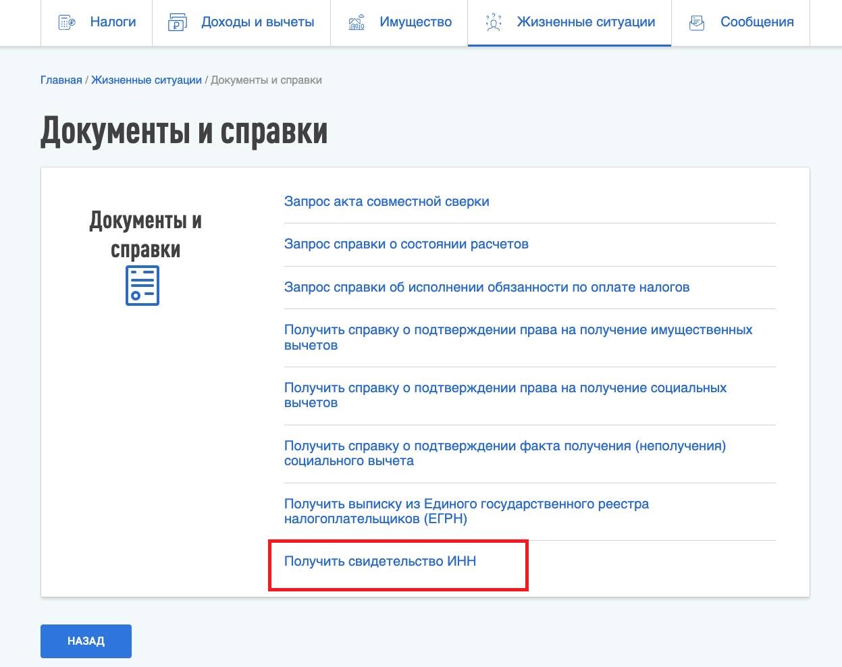The width and height of the screenshot is (842, 667).
Task: Open Жизненные ситуации tab
Action: click(x=585, y=22)
